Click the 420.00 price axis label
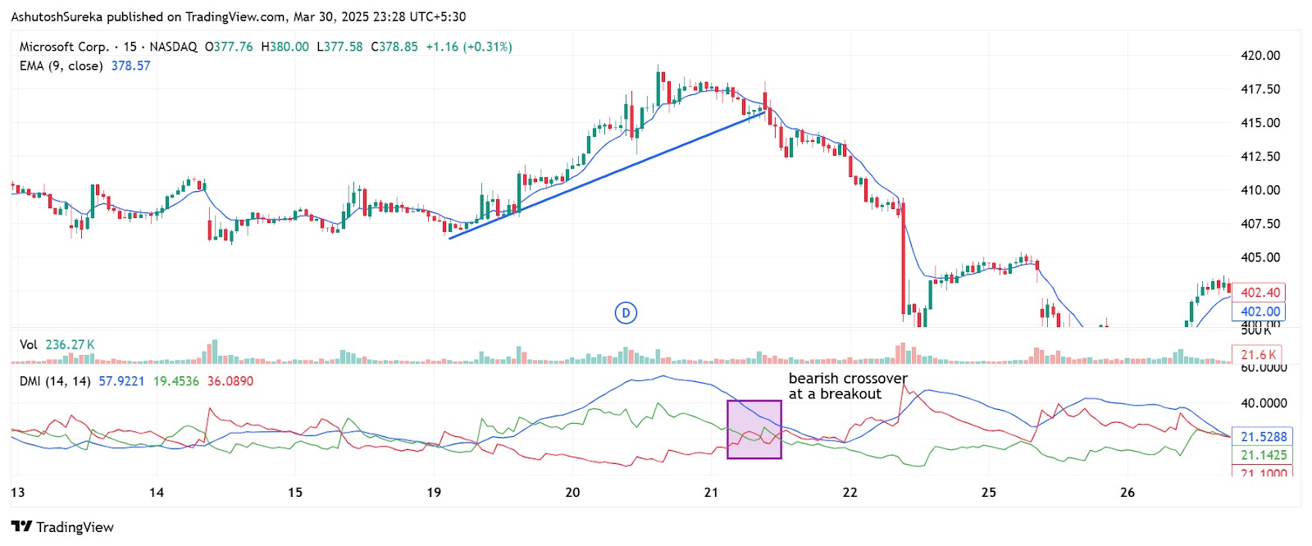The width and height of the screenshot is (1312, 546). [x=1260, y=56]
